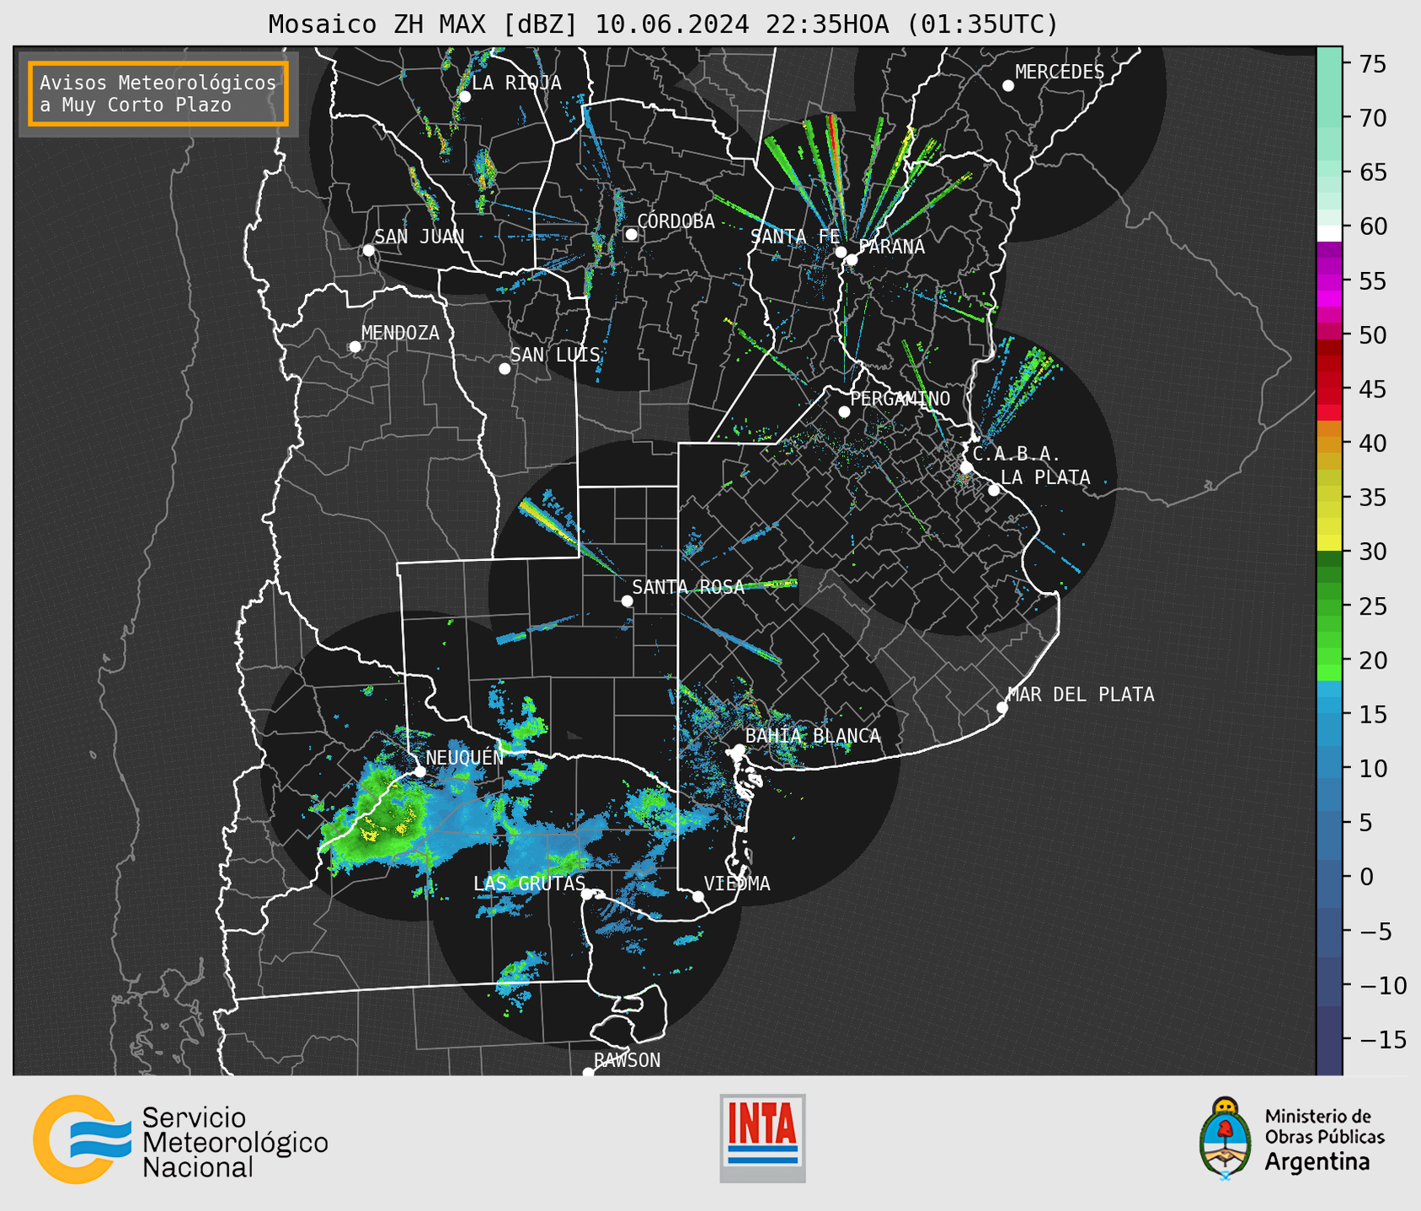Click the 20 dBZ green band on scale
Screen dimensions: 1421x1211
point(1329,657)
